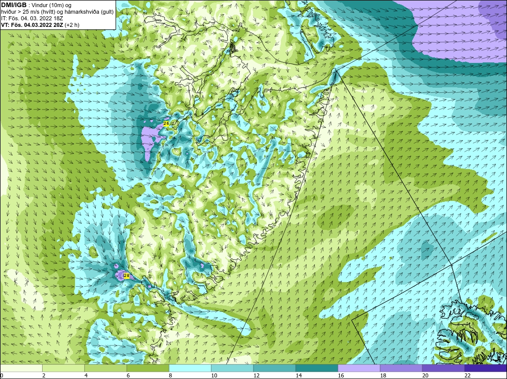Click the 'hviður > 25 m/s' legend line
The height and width of the screenshot is (379, 507).
(x=57, y=12)
